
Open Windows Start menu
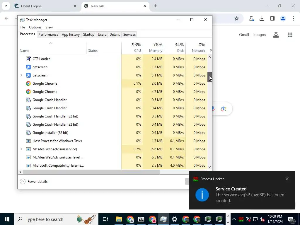pyautogui.click(x=7, y=219)
